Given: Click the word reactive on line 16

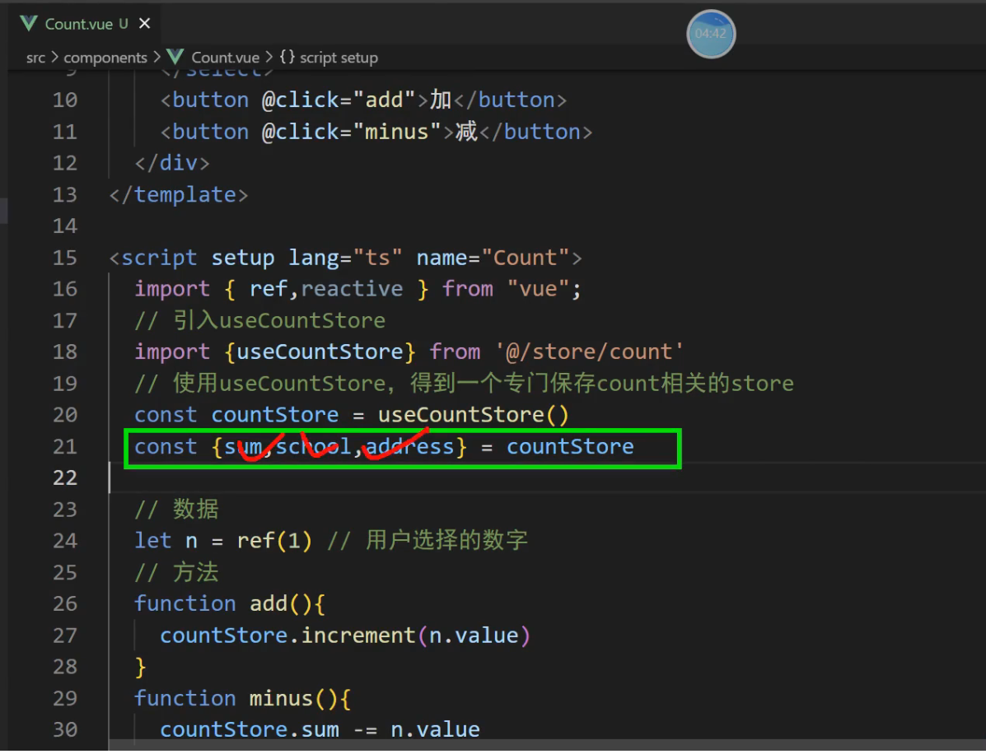Looking at the screenshot, I should pyautogui.click(x=353, y=289).
